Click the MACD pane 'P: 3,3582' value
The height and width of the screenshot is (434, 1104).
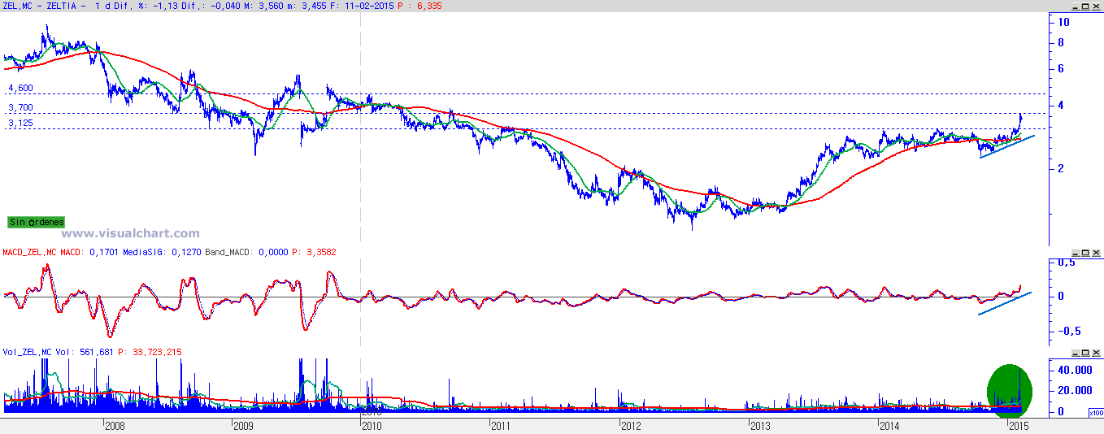click(312, 253)
